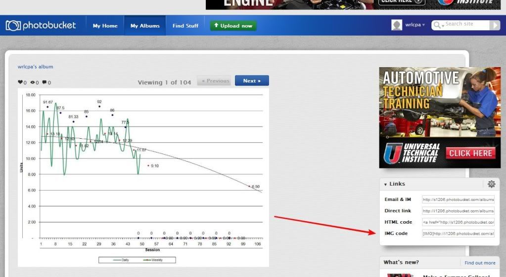The height and width of the screenshot is (277, 506).
Task: Open Links settings gear icon
Action: pyautogui.click(x=491, y=184)
